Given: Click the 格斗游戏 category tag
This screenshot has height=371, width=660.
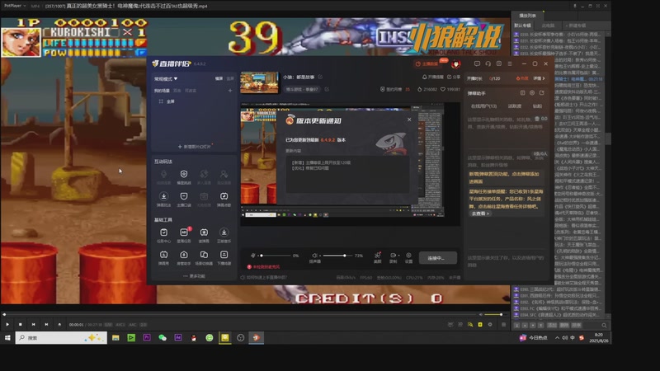Looking at the screenshot, I should point(302,89).
